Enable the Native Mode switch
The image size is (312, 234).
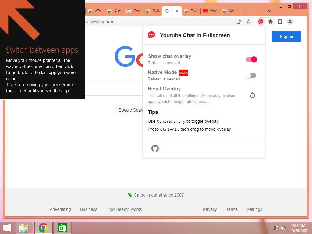pyautogui.click(x=251, y=76)
